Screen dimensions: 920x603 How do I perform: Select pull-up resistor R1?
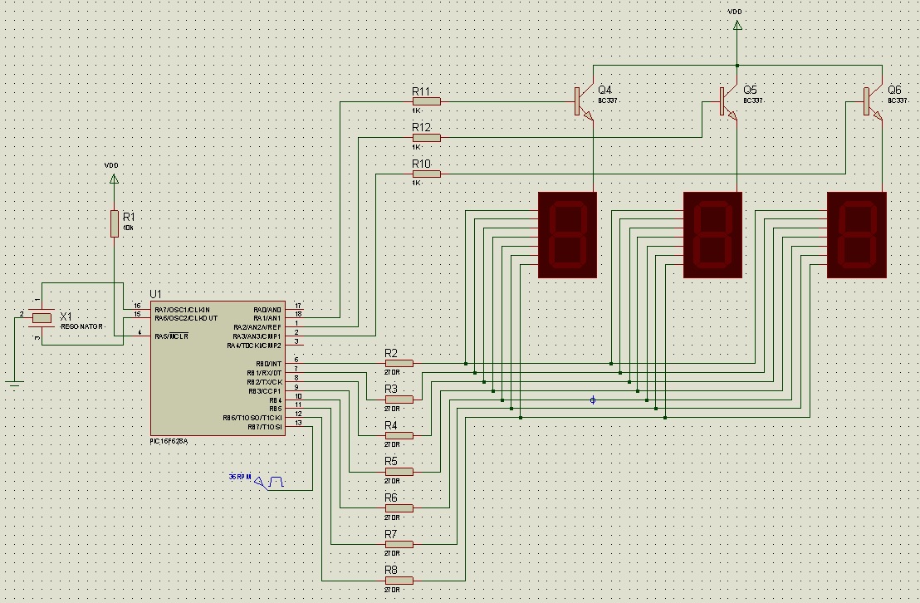pos(115,223)
